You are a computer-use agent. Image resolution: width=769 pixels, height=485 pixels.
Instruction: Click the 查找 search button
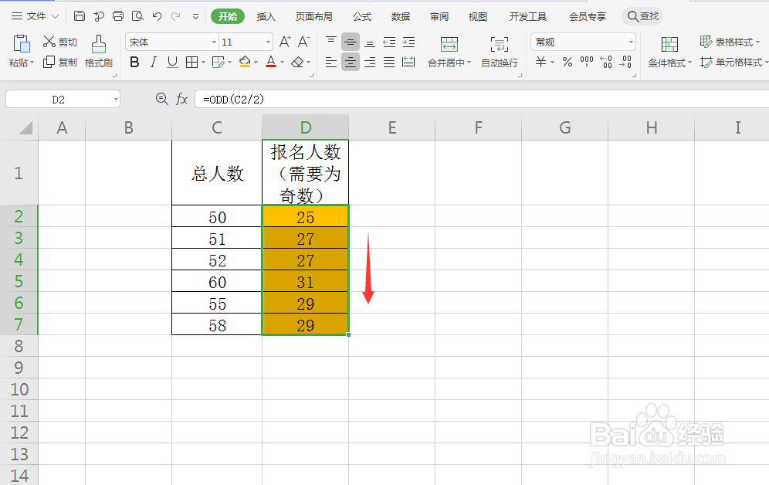tap(642, 16)
